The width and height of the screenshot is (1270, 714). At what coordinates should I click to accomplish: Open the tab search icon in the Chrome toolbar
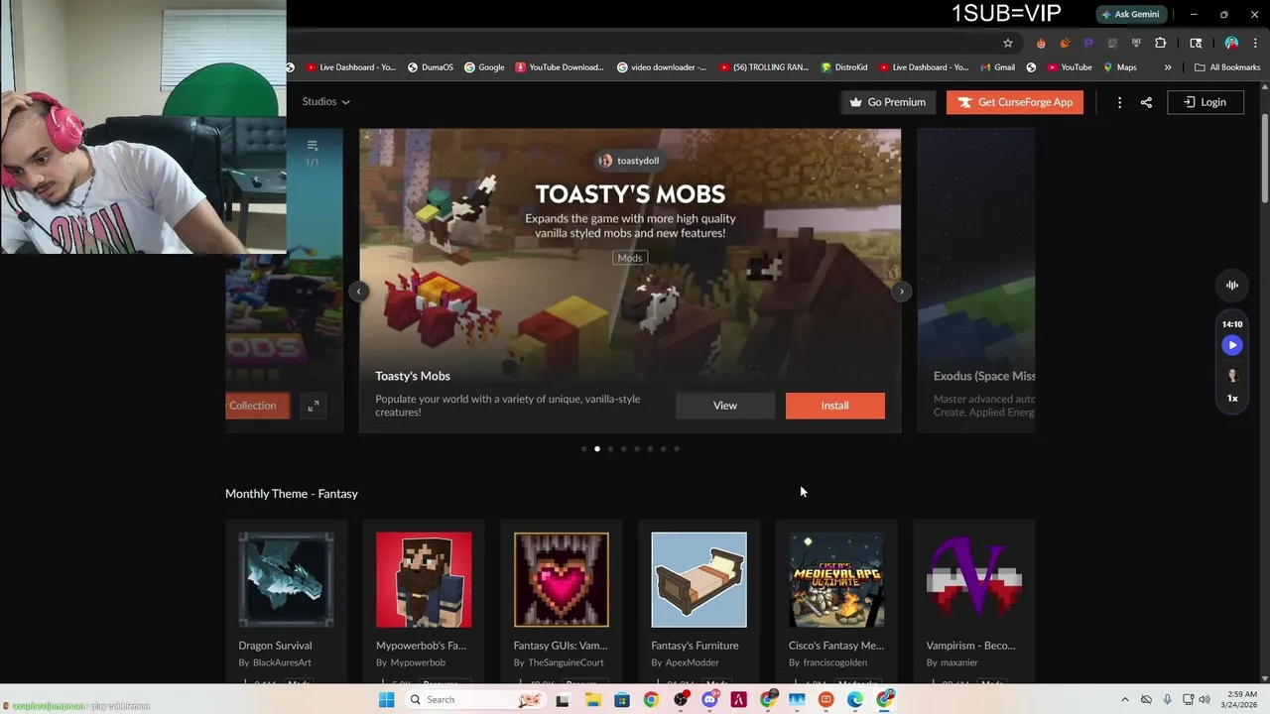(x=1196, y=43)
